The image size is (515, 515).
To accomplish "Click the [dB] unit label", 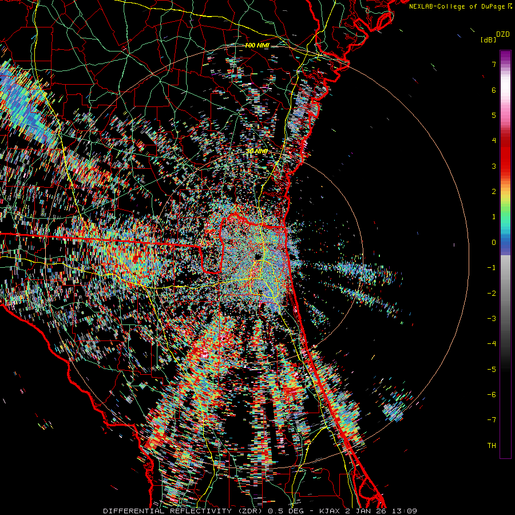I will click(x=488, y=39).
